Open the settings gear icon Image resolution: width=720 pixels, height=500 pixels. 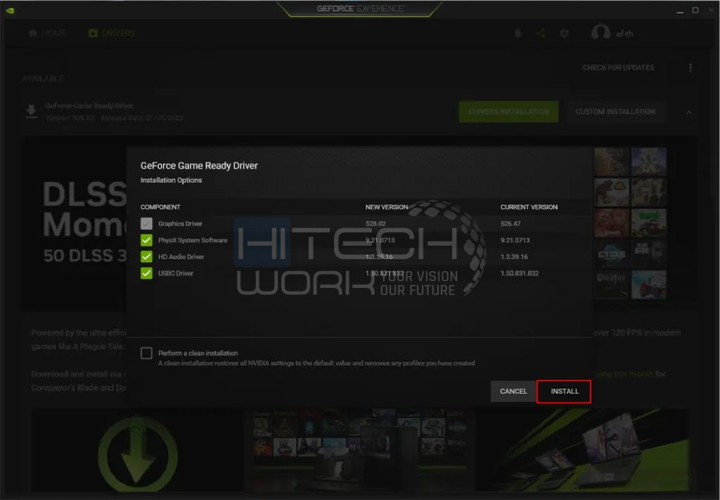(x=564, y=34)
